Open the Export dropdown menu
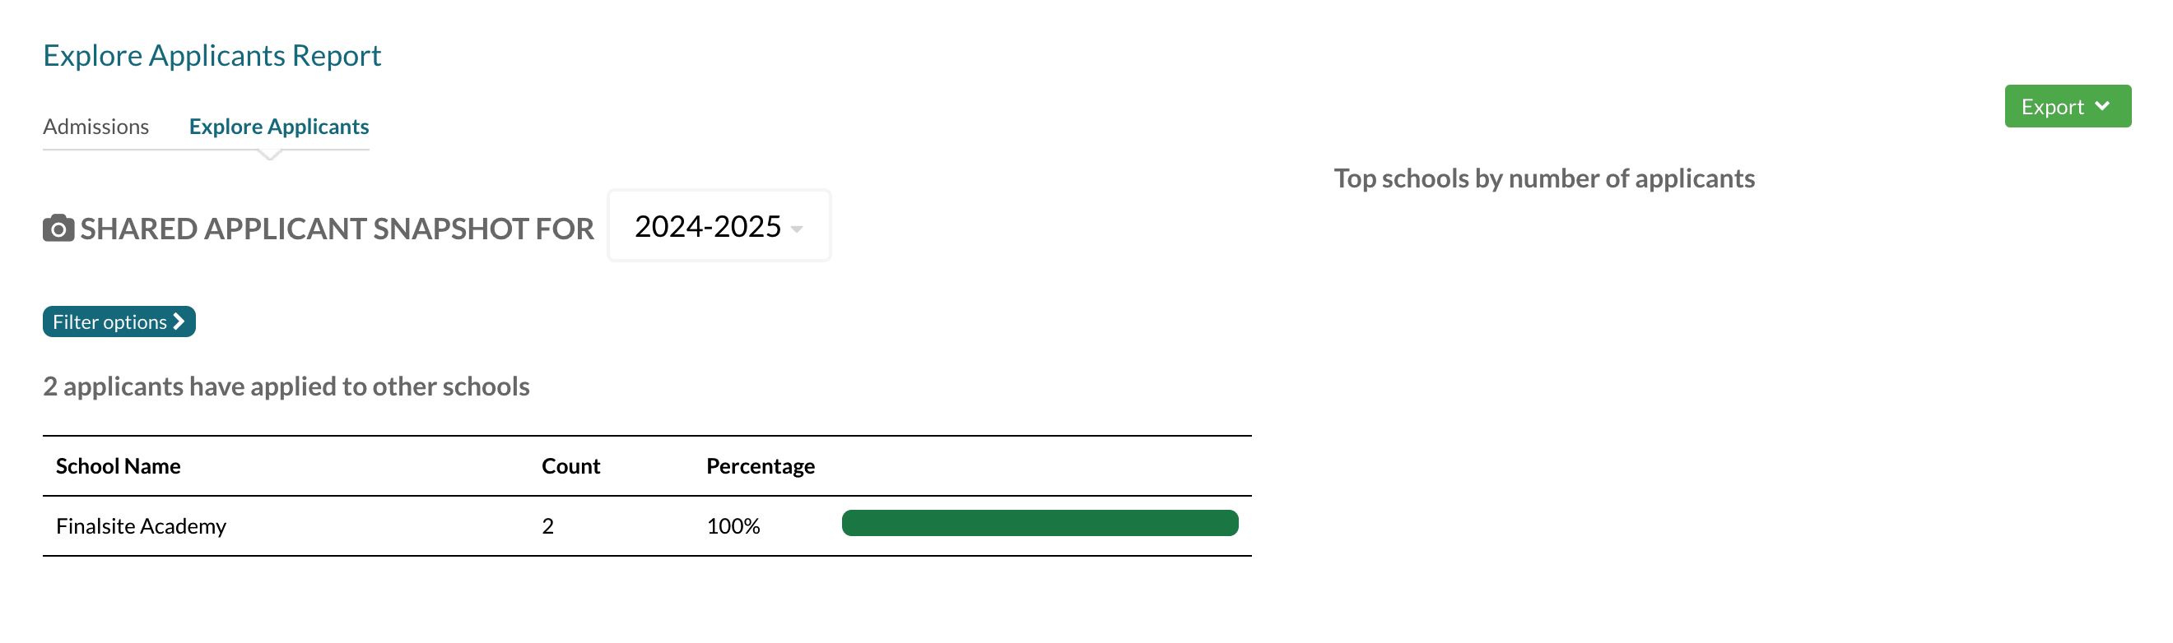 coord(2066,106)
